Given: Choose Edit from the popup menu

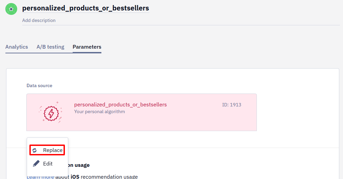Looking at the screenshot, I should pos(47,163).
